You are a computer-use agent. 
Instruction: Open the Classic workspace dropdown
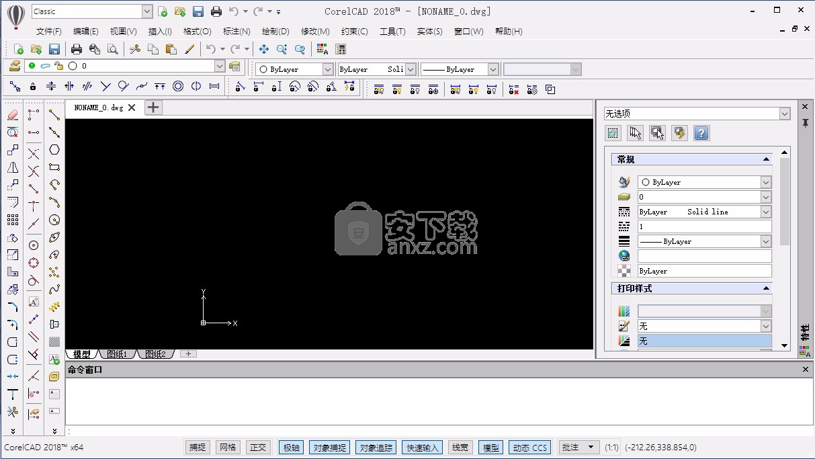(x=147, y=11)
